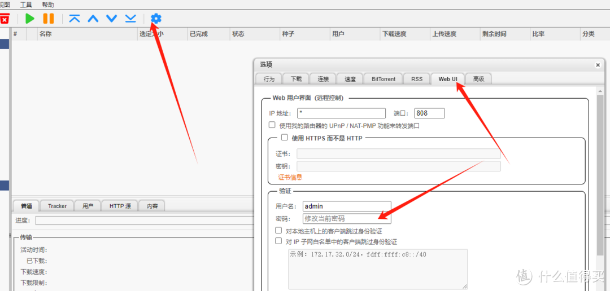Screen dimensions: 610x291
Task: Select the 用户 details tab
Action: [x=88, y=206]
